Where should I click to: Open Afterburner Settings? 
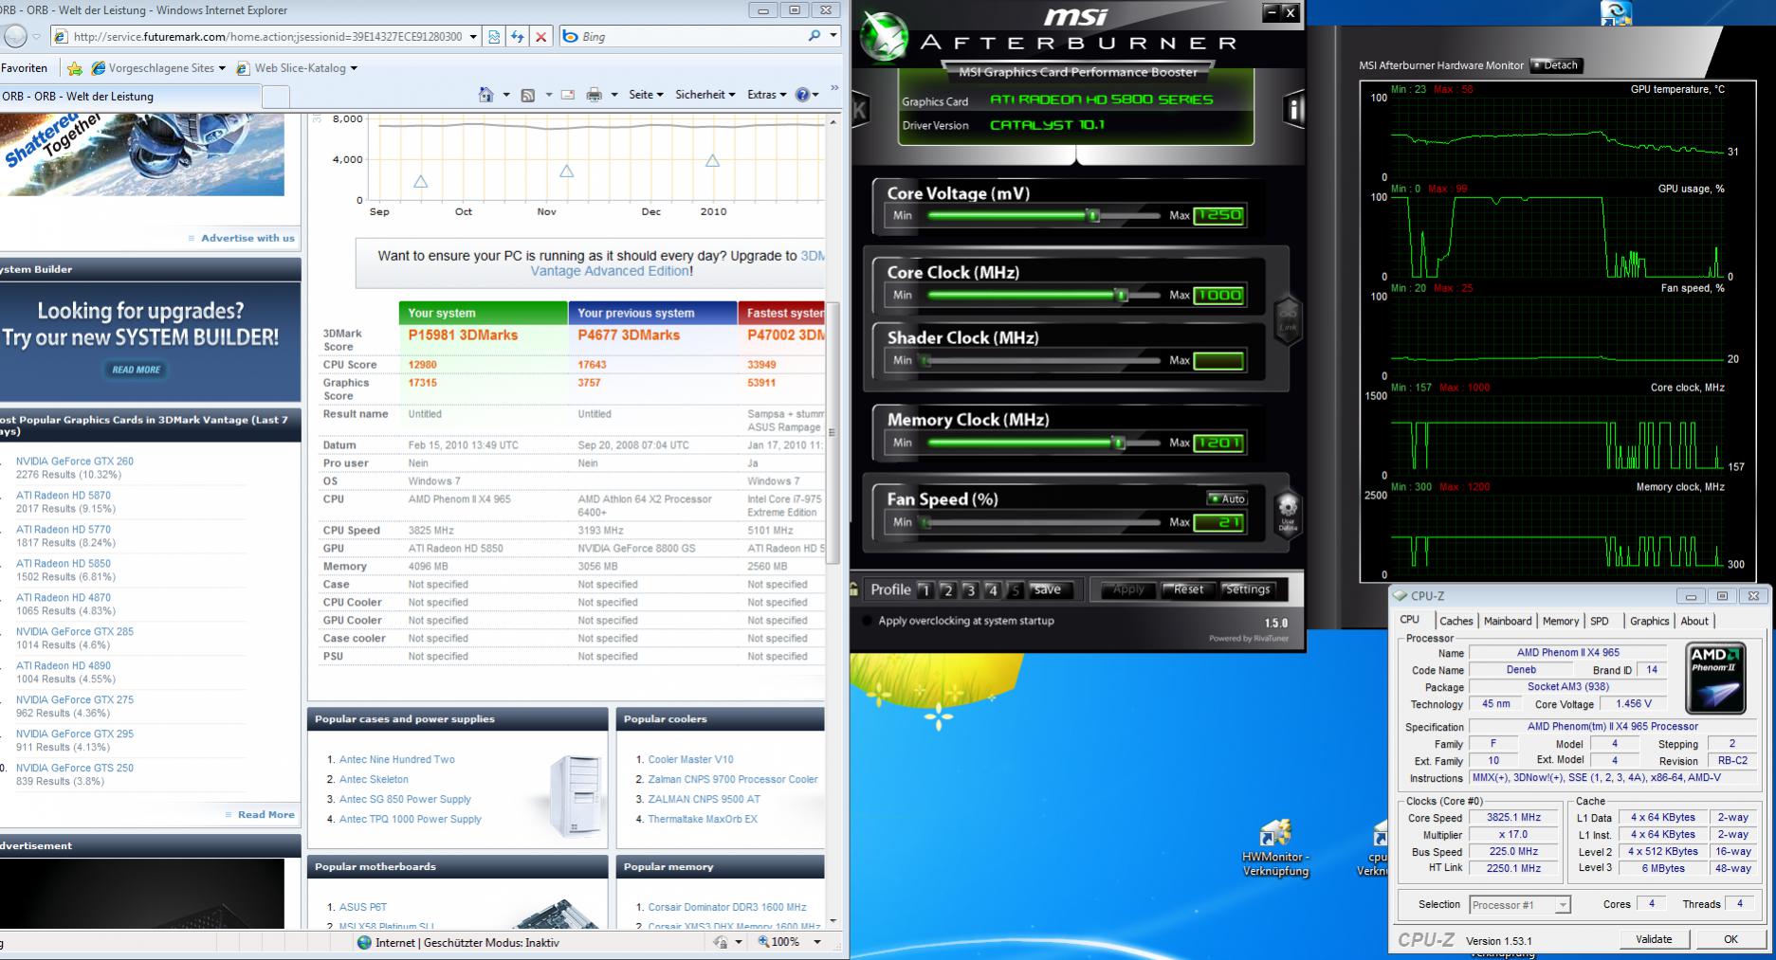click(x=1247, y=589)
